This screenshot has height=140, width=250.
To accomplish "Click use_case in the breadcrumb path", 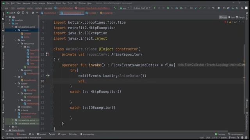I will [x=48, y=8].
